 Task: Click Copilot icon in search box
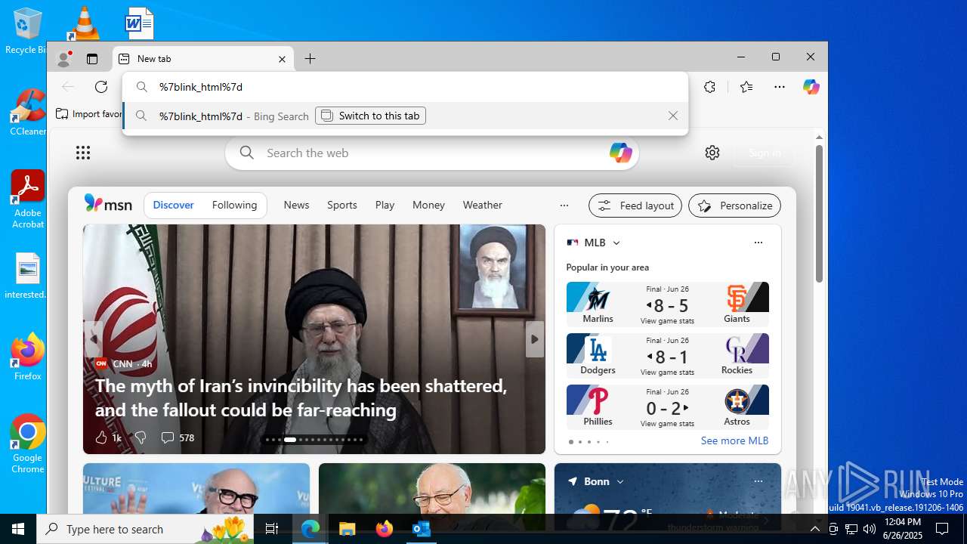pyautogui.click(x=620, y=153)
